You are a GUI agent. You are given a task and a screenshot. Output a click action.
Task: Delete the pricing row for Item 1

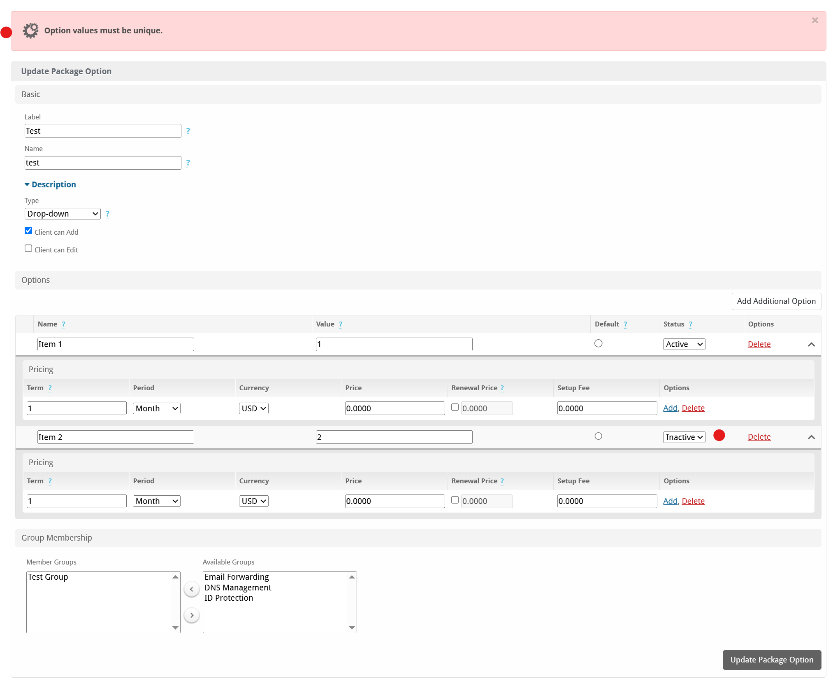coord(693,408)
